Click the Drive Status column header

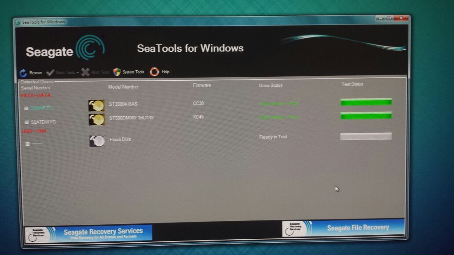tap(271, 86)
